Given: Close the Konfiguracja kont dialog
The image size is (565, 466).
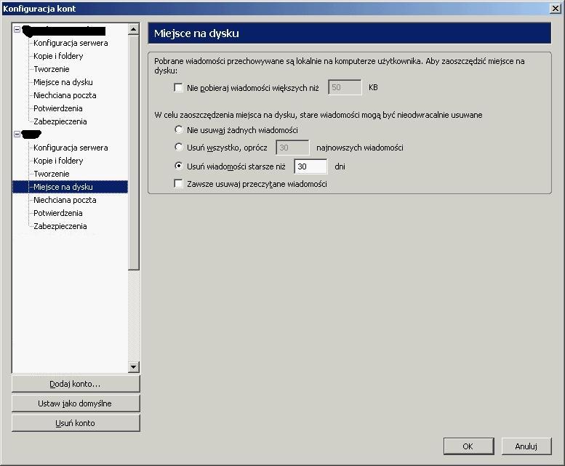Looking at the screenshot, I should [x=556, y=9].
